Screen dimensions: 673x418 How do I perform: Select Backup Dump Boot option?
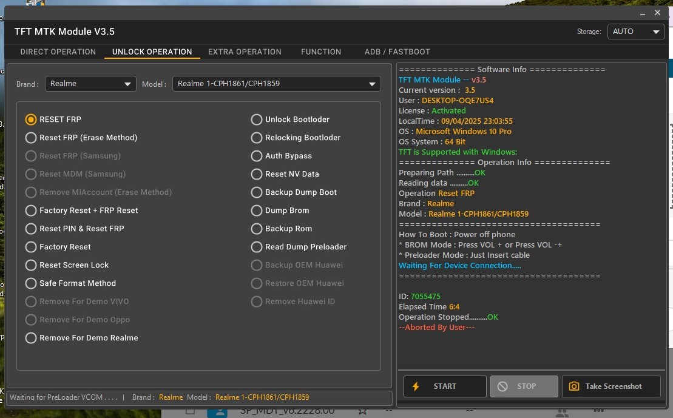click(256, 192)
